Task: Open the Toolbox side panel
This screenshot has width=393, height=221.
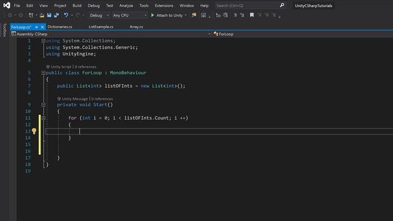Action: [4, 30]
